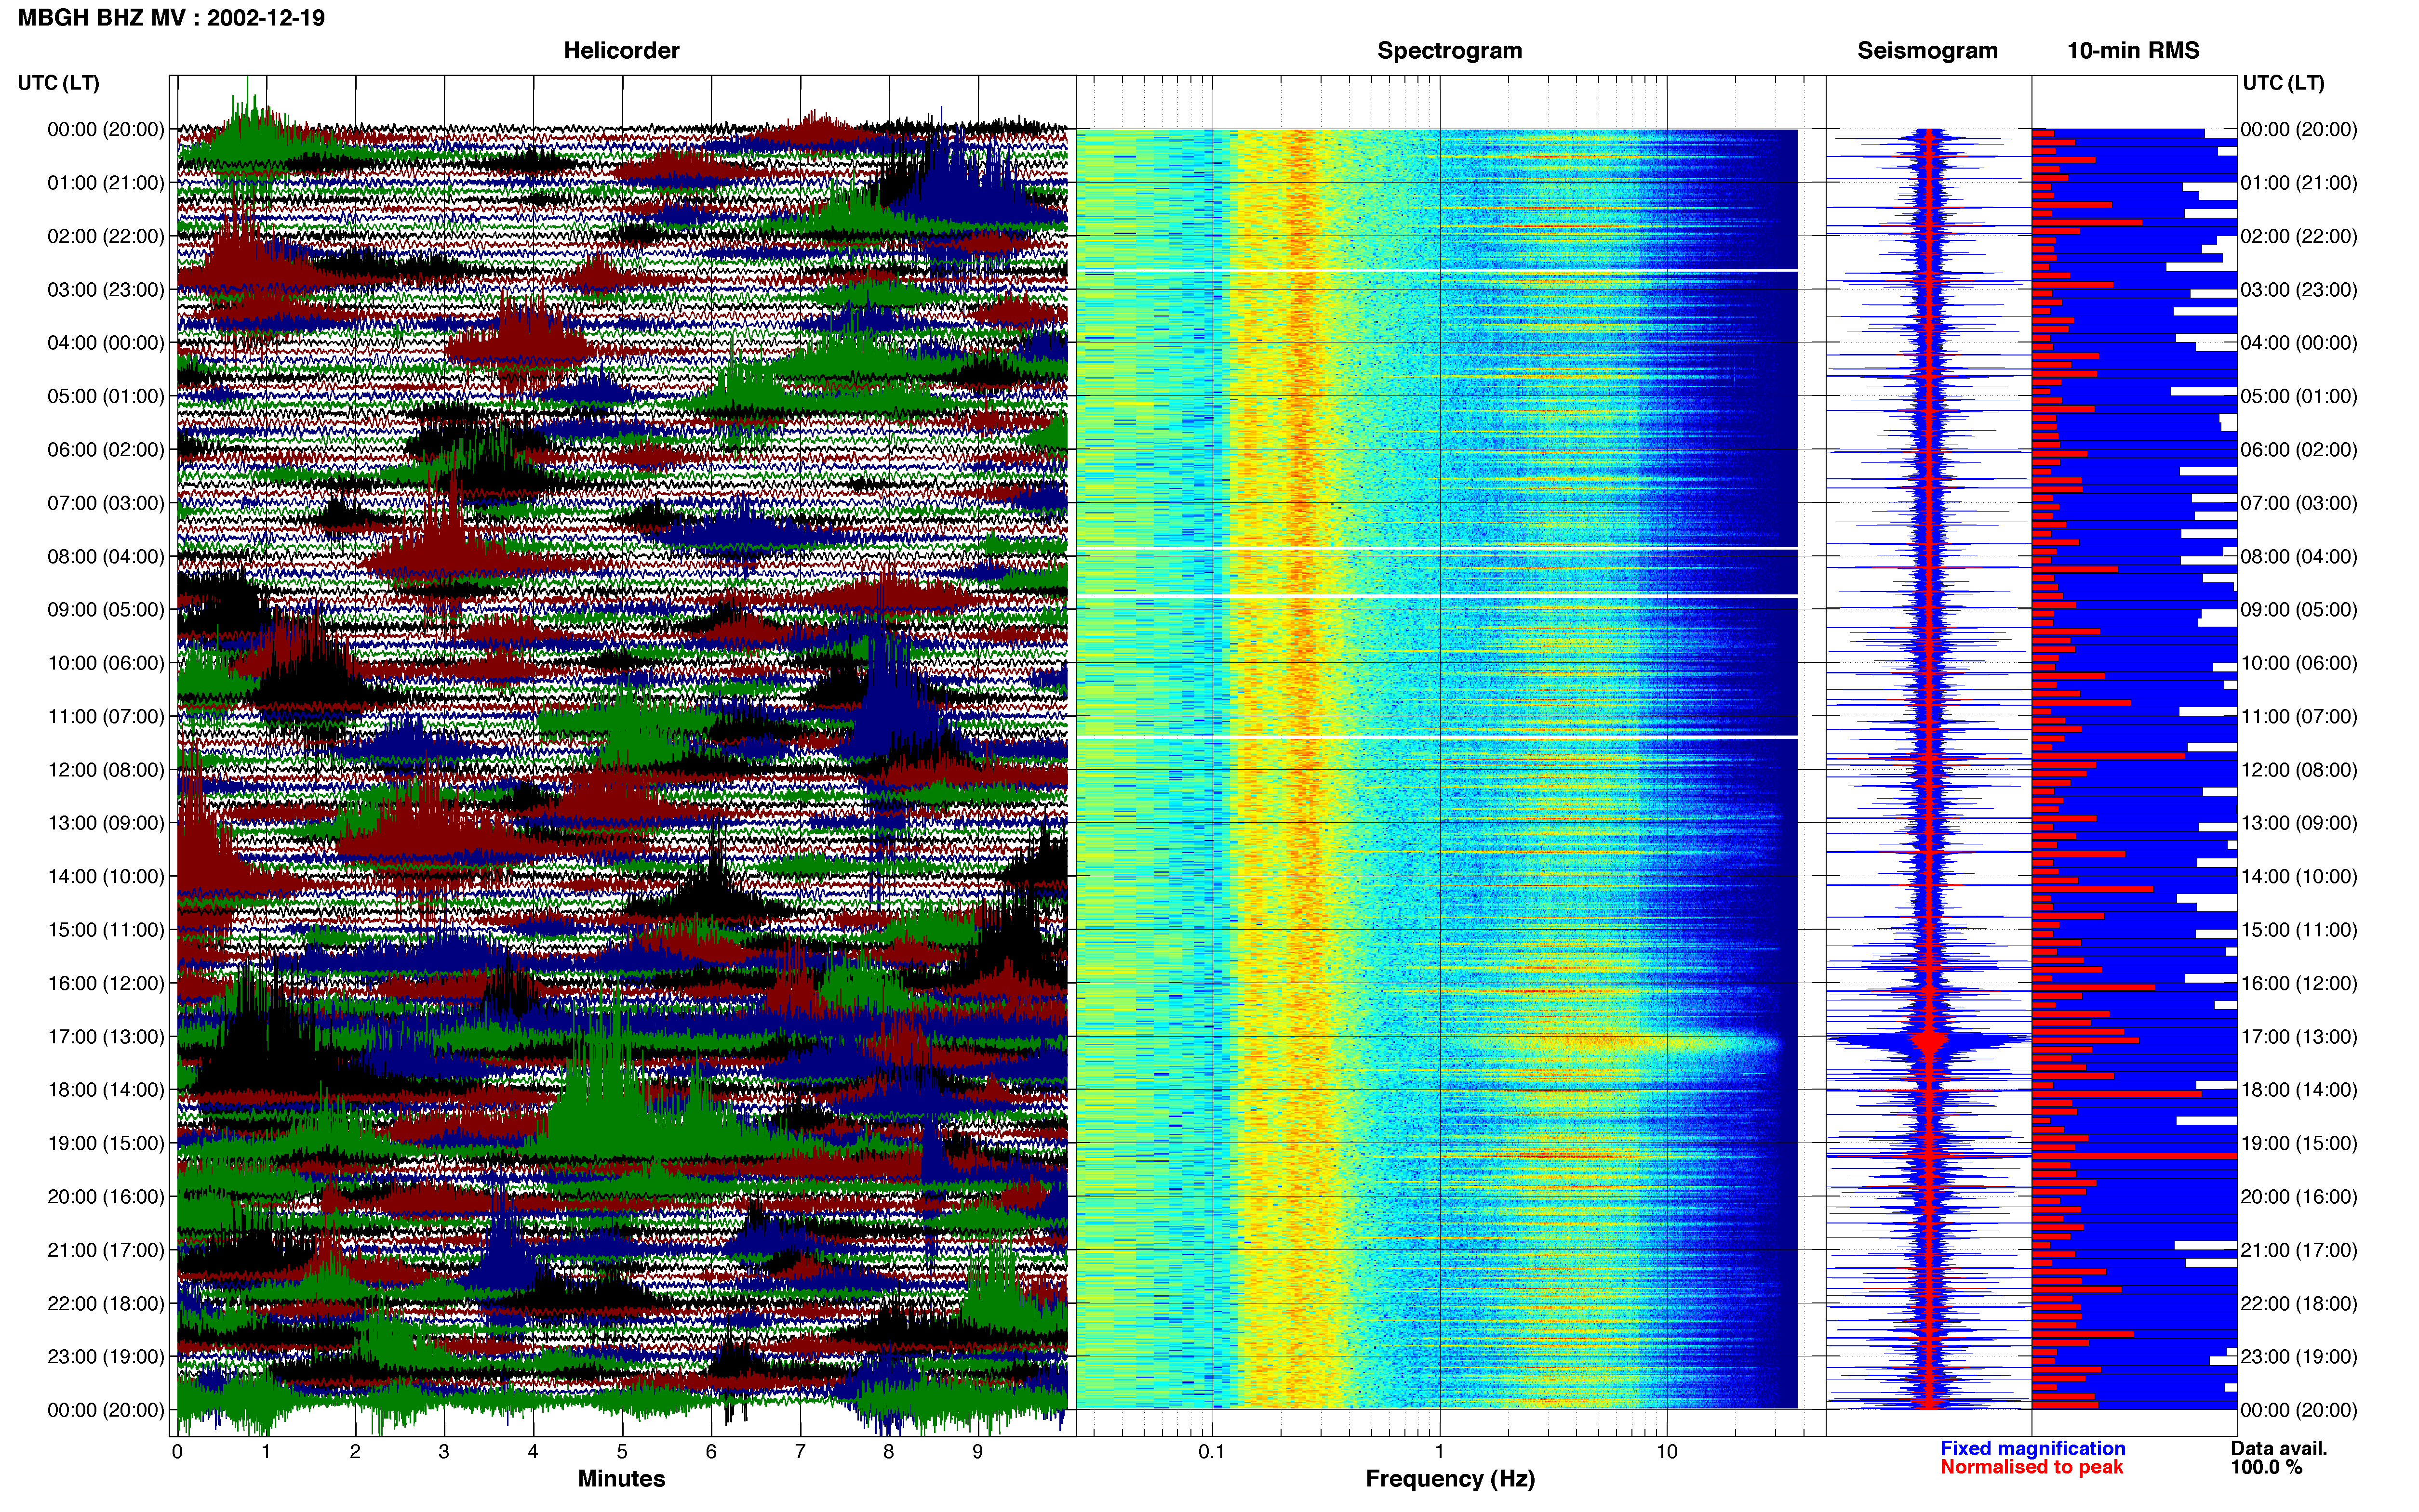Image resolution: width=2419 pixels, height=1512 pixels.
Task: Click right time label '01:00 (21:00)'
Action: 2299,183
